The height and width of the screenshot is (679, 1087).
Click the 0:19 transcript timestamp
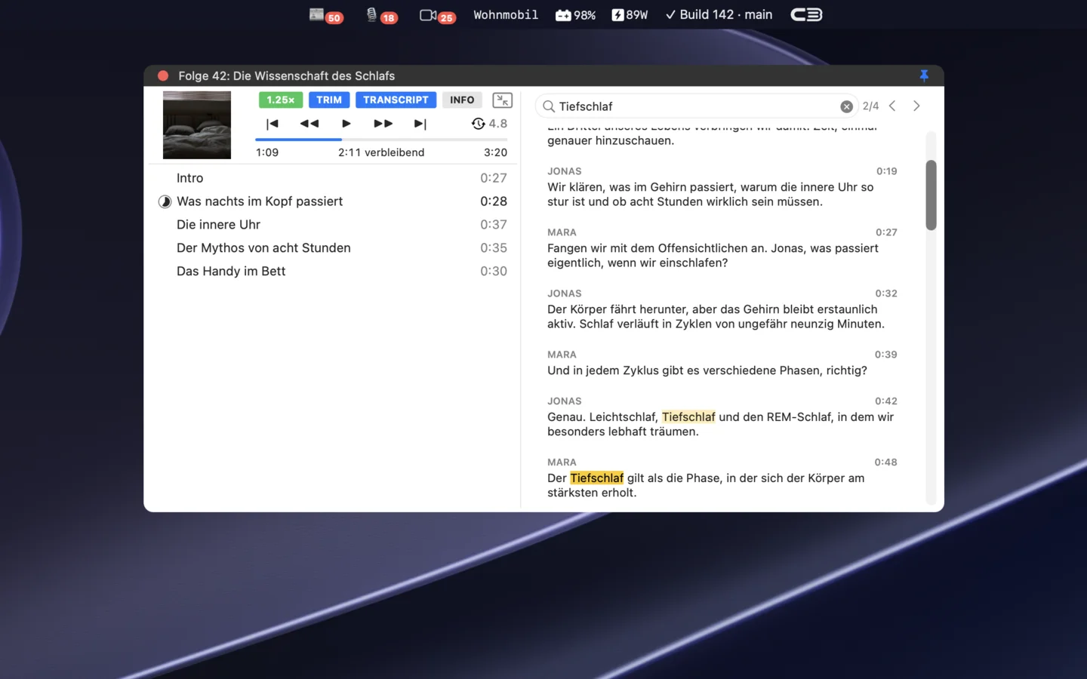(x=887, y=171)
